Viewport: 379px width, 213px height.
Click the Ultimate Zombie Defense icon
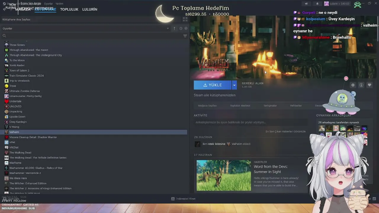[7, 91]
